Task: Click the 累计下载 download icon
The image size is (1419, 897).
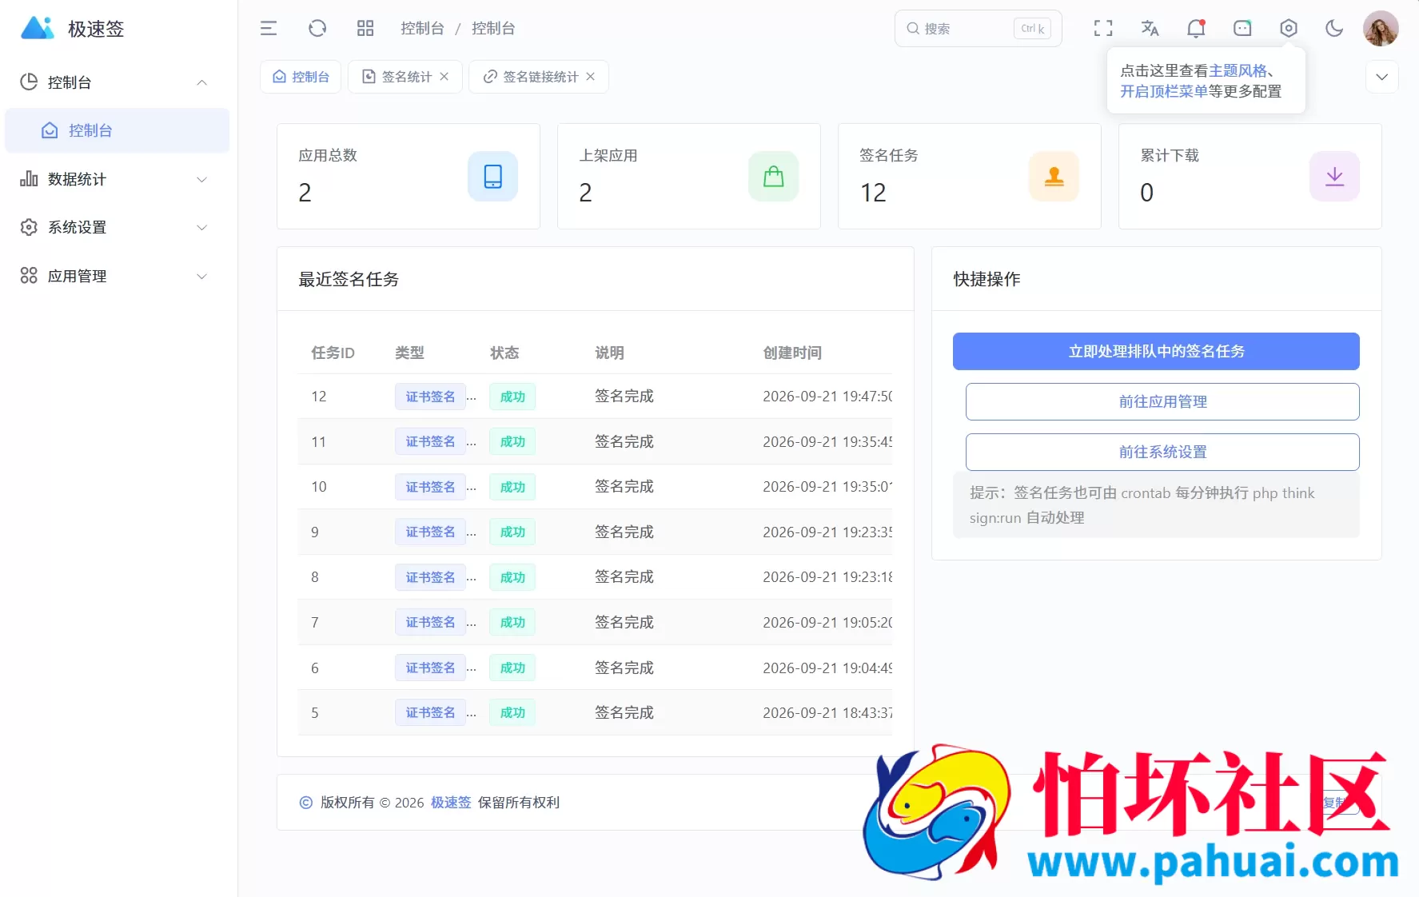Action: pyautogui.click(x=1334, y=176)
